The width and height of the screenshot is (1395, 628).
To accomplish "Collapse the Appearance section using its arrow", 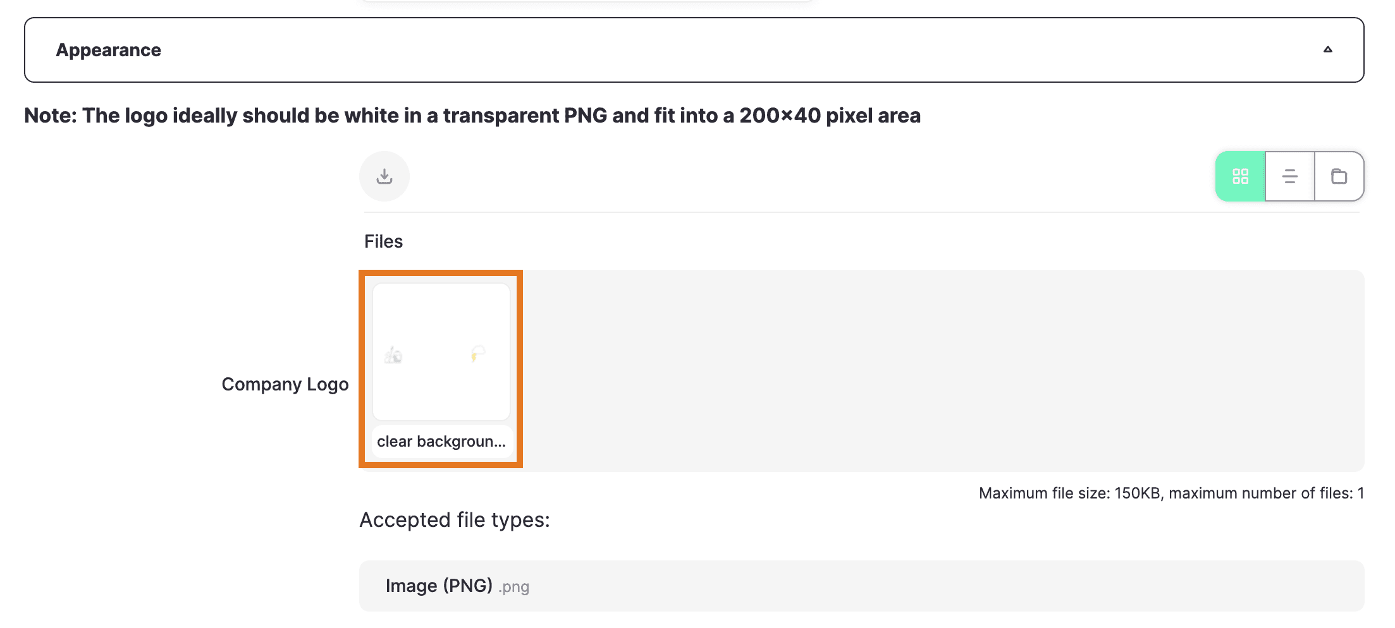I will (1328, 49).
